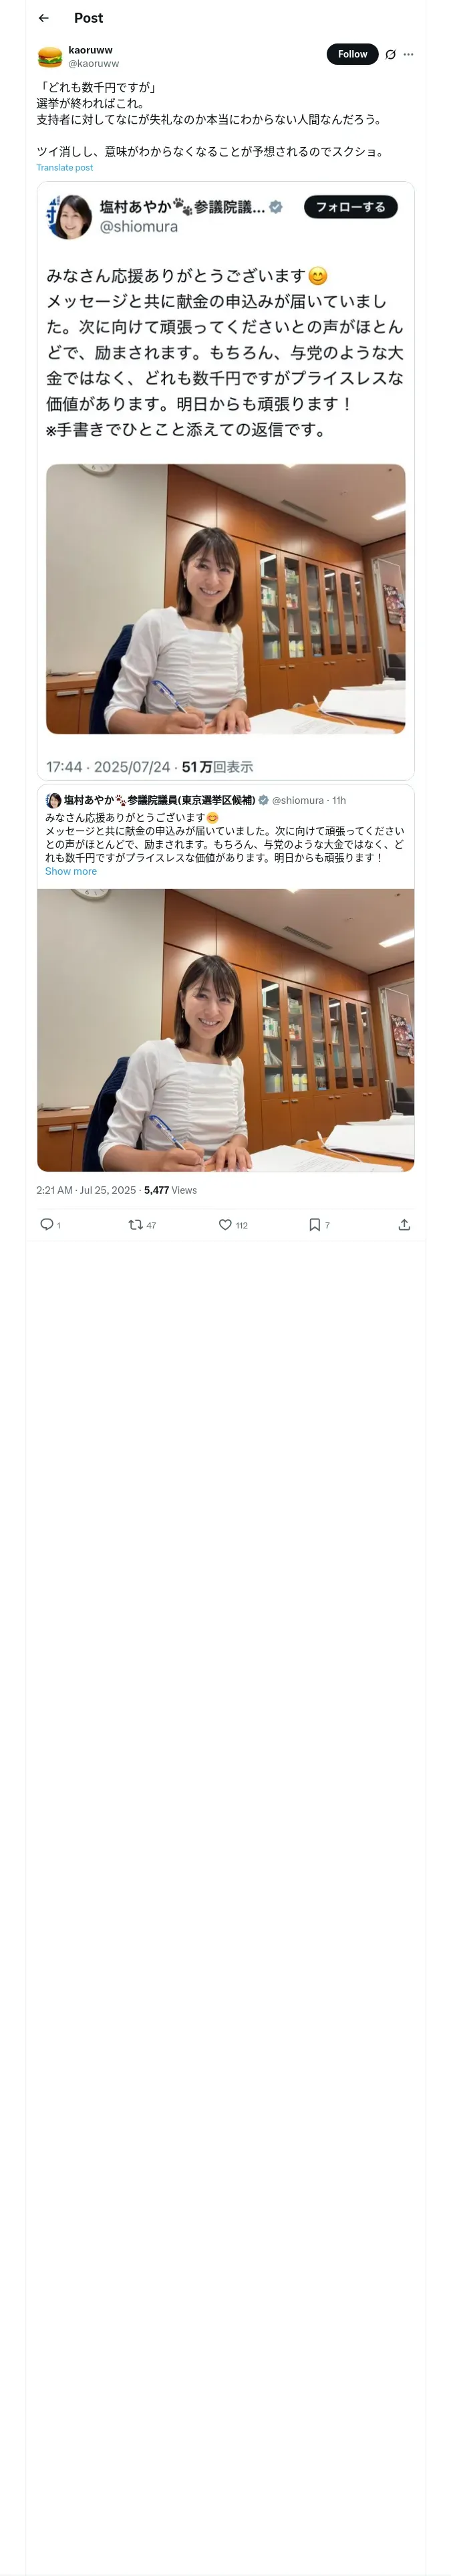Click the reply comment icon
Image resolution: width=451 pixels, height=2576 pixels.
click(46, 1224)
